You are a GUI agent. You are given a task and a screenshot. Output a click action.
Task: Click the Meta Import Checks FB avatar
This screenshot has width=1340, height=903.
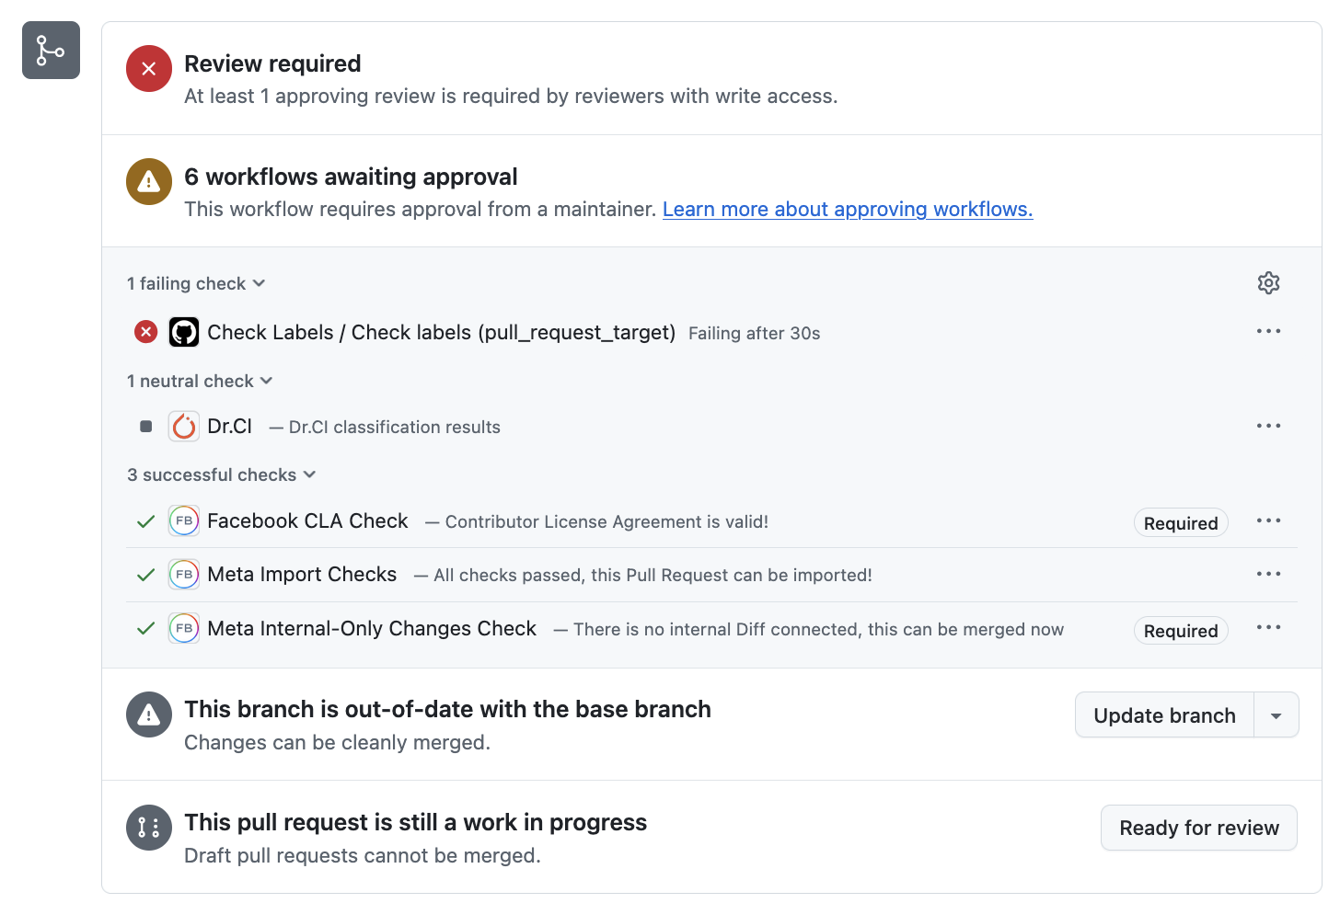(x=184, y=575)
